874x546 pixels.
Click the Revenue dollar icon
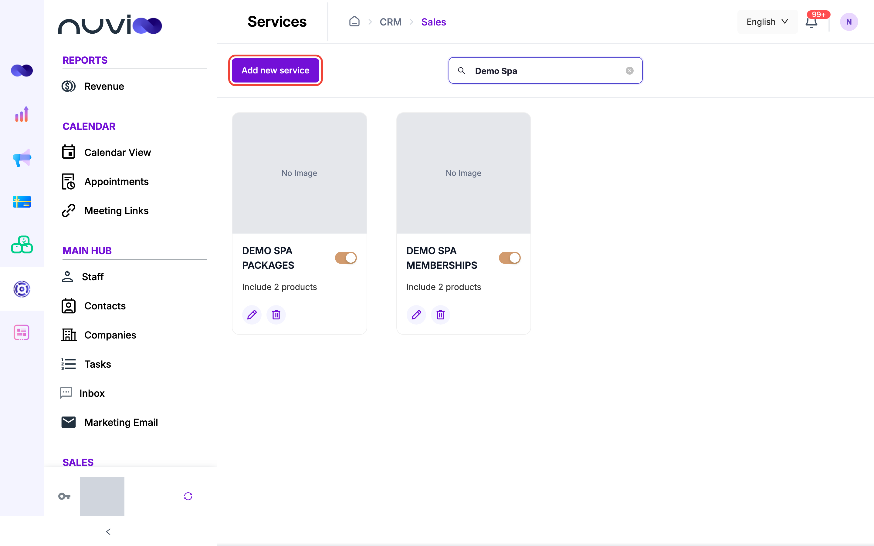tap(68, 86)
